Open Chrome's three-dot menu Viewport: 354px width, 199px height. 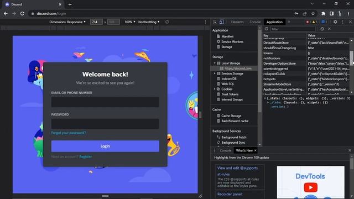tap(348, 13)
